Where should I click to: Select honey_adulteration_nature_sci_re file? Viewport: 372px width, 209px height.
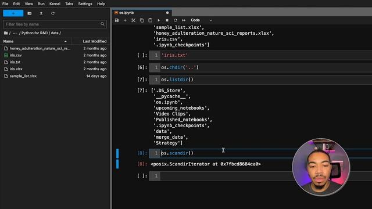[x=55, y=48]
